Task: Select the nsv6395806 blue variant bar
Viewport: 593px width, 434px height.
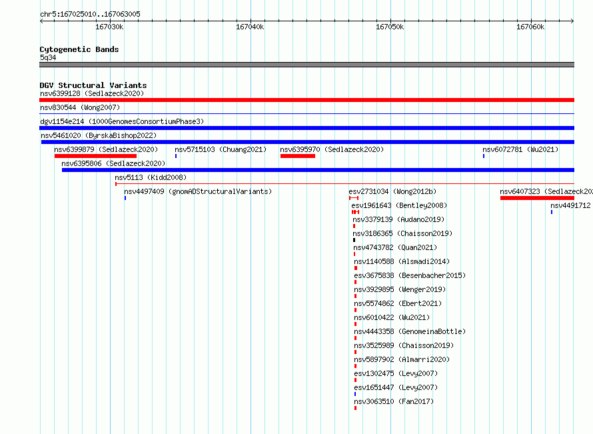Action: tap(318, 170)
